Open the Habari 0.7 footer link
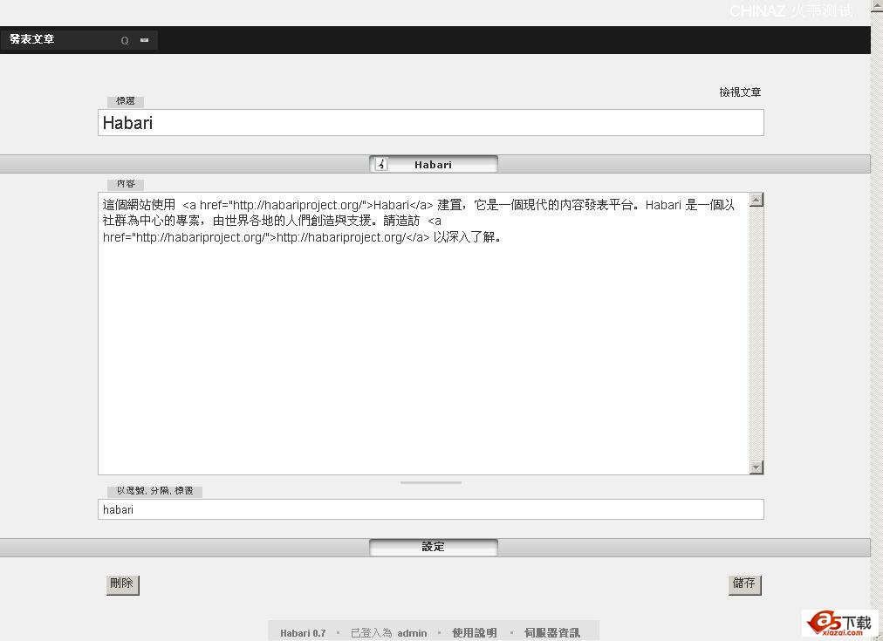 [303, 633]
